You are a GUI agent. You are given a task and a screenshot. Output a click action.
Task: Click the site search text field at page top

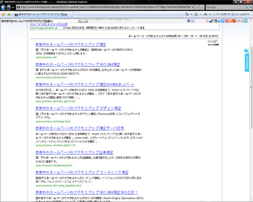point(65,21)
